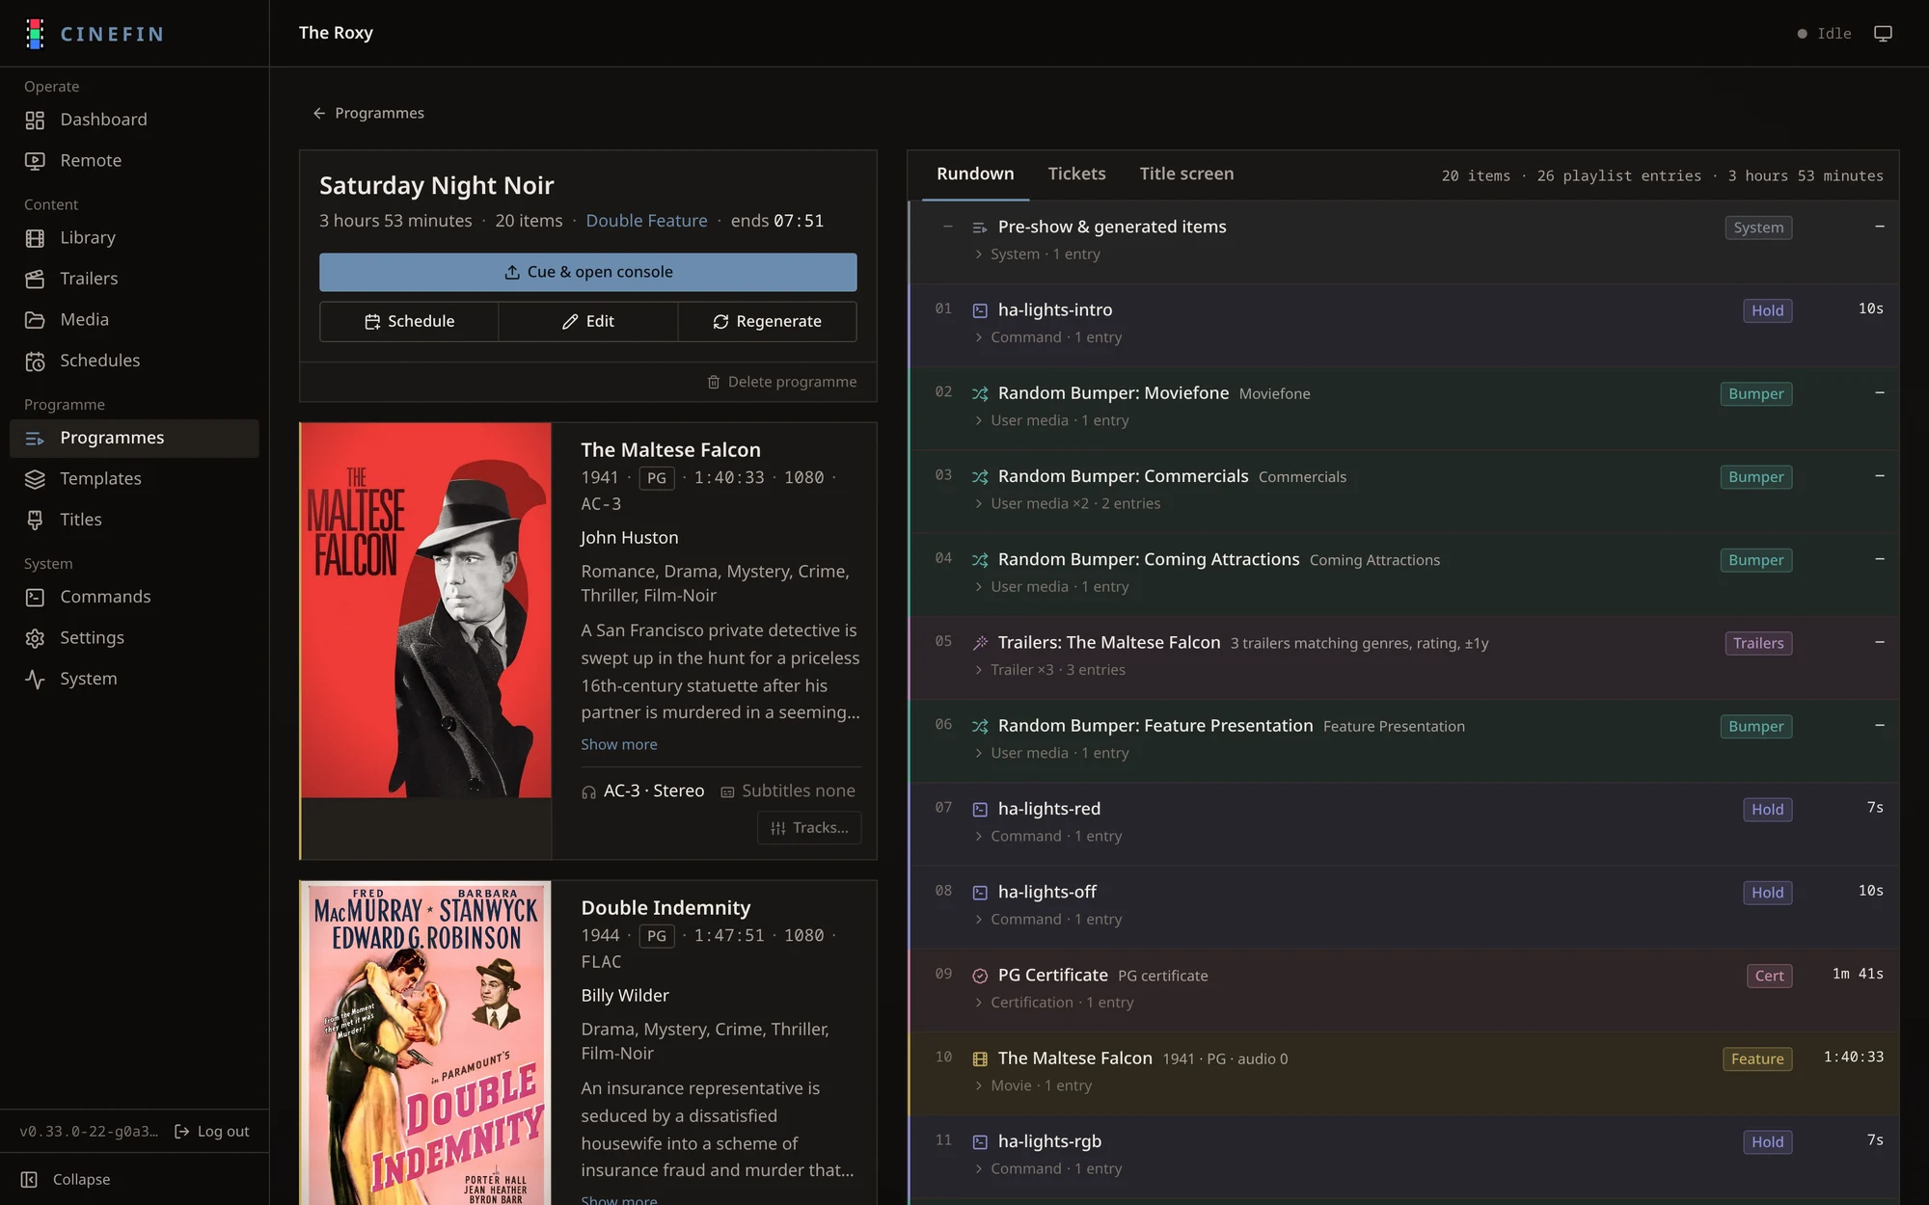Click the Trailers clapperboard icon
1929x1205 pixels.
tap(35, 279)
